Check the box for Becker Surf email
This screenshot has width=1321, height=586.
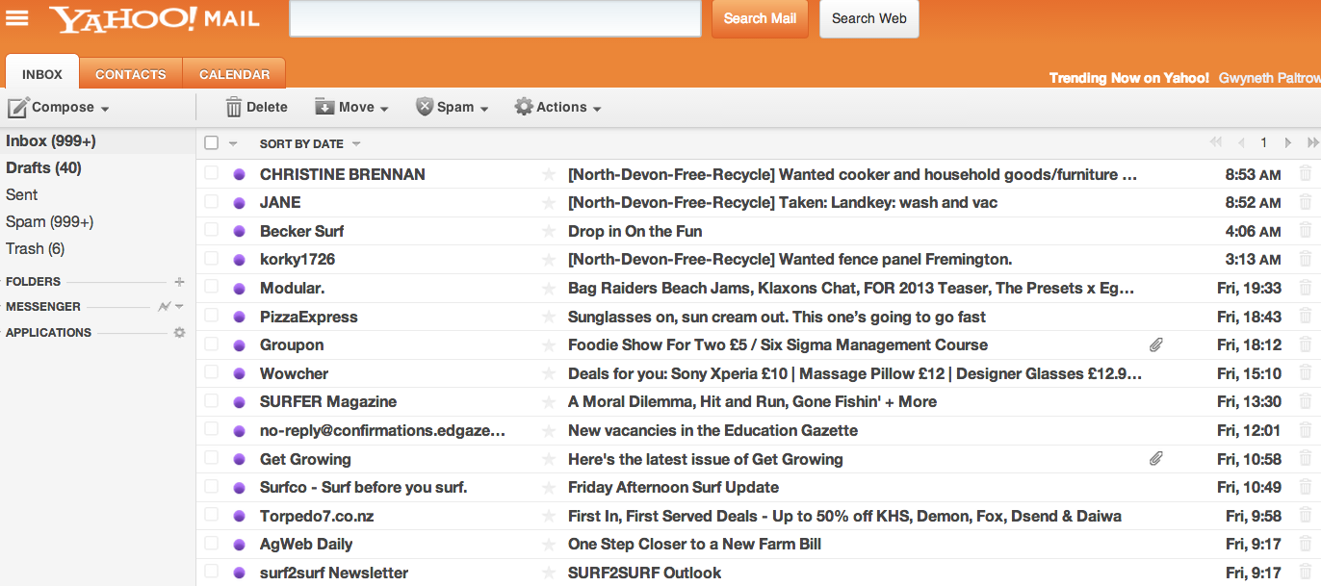pos(212,231)
